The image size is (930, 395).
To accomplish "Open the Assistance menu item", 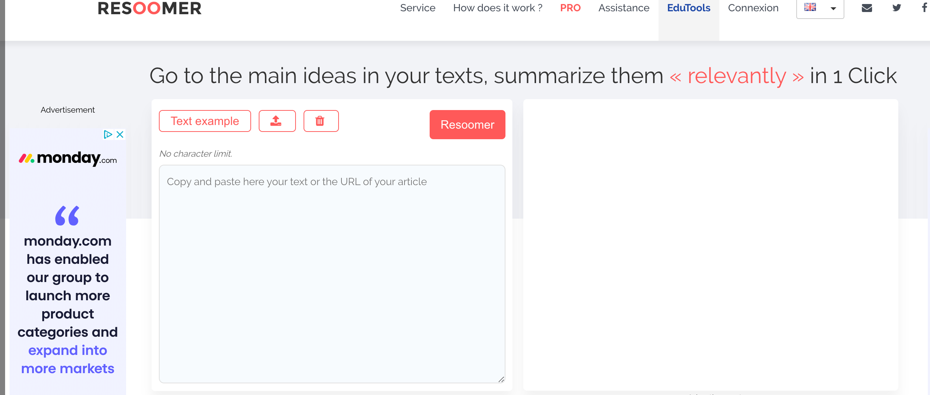I will point(624,8).
